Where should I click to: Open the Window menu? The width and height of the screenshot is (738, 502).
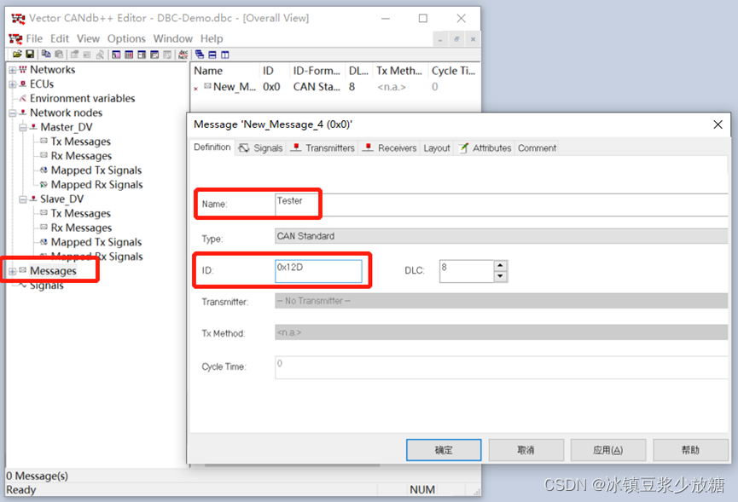pos(172,38)
